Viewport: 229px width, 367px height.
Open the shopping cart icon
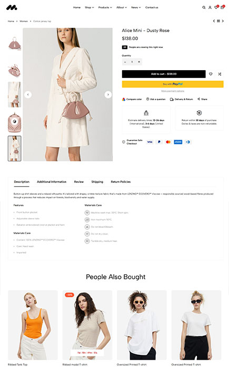click(222, 7)
